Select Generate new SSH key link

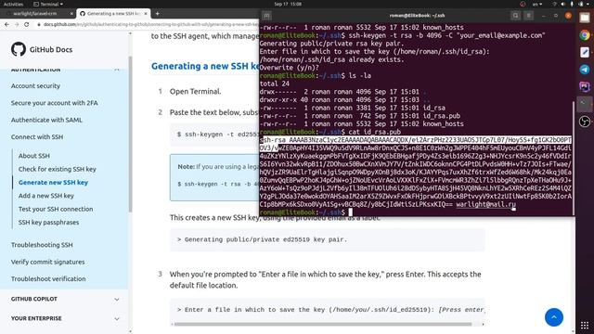[x=53, y=182]
